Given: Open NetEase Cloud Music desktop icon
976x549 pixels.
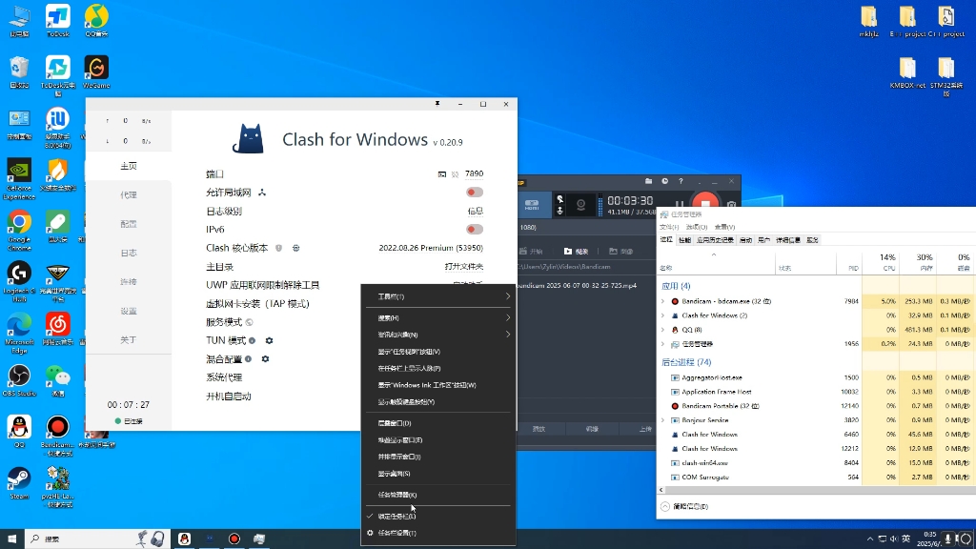Looking at the screenshot, I should (58, 329).
